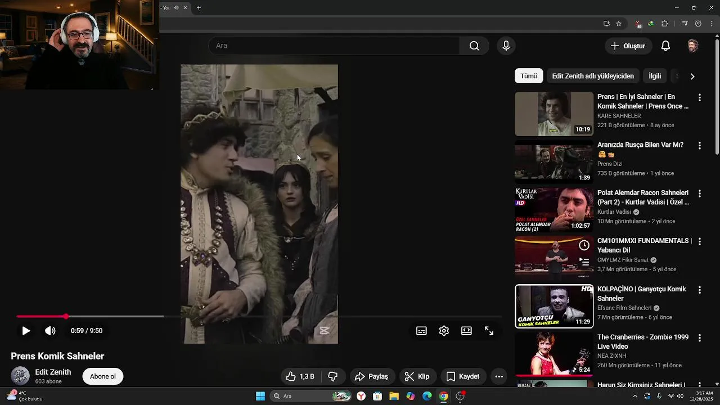Open Microsoft Edge from taskbar
The height and width of the screenshot is (405, 720).
pyautogui.click(x=427, y=396)
